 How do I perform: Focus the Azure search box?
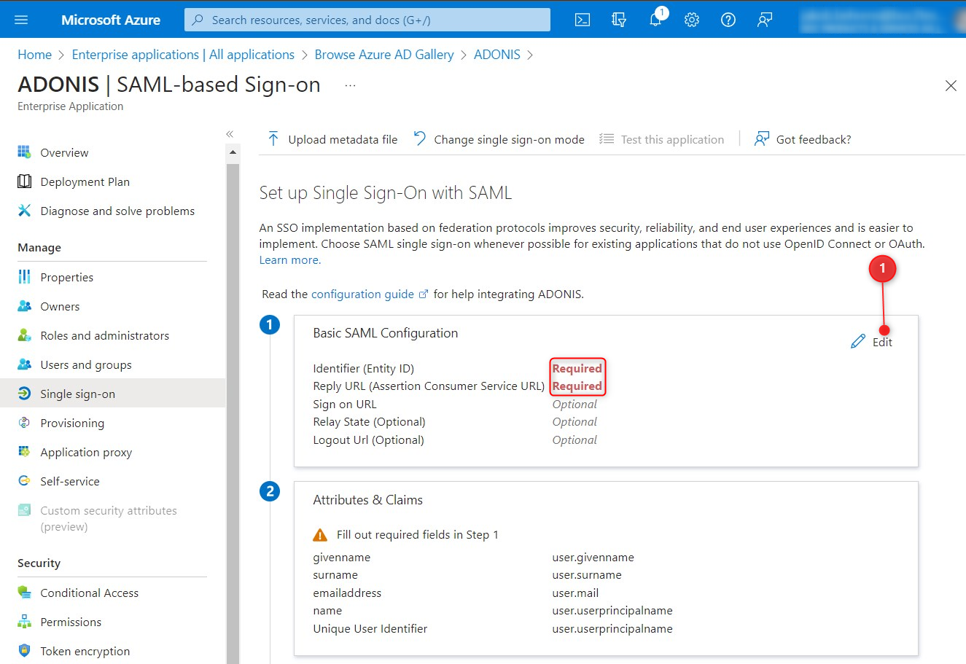click(x=367, y=20)
